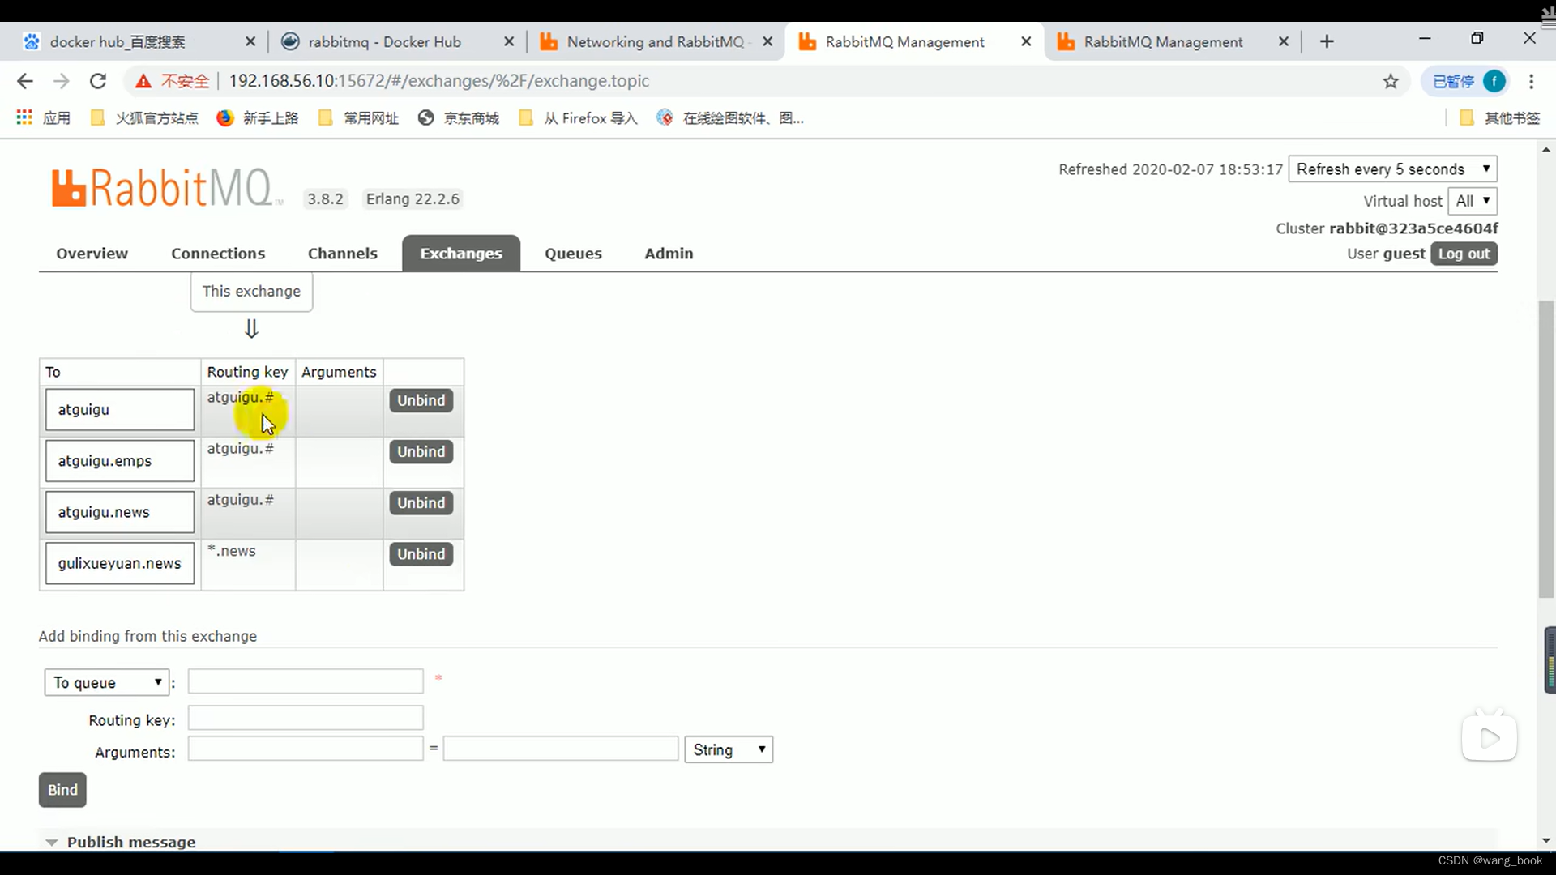Open the Chrome three-dot menu
The width and height of the screenshot is (1556, 875).
[x=1531, y=81]
